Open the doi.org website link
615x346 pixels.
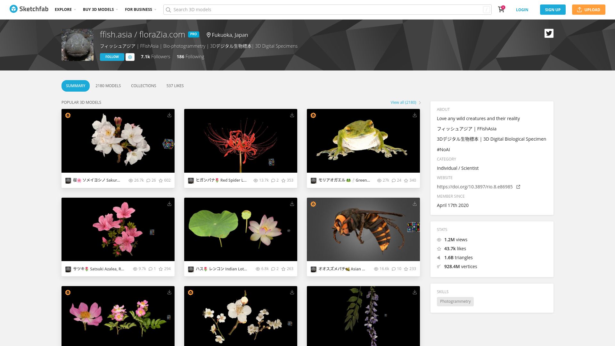pos(475,187)
